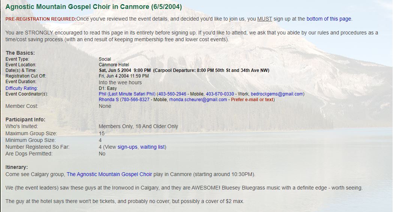
Task: Click Phil's work number 403-670-0330
Action: pos(220,94)
